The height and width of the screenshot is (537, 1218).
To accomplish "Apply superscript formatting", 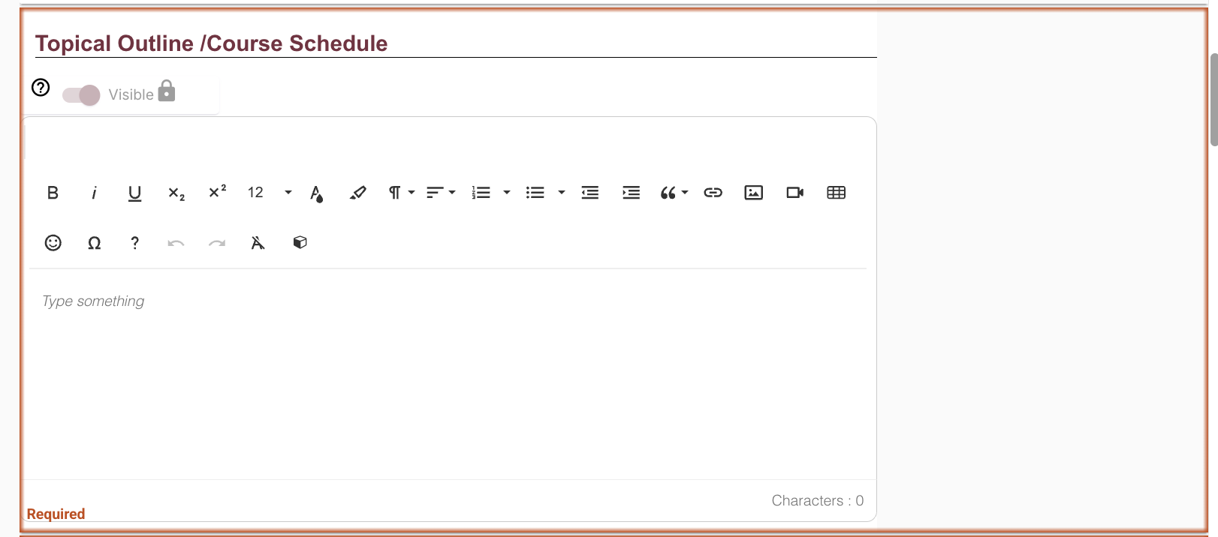I will pyautogui.click(x=217, y=193).
